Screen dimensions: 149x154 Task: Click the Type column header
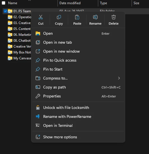point(104,3)
